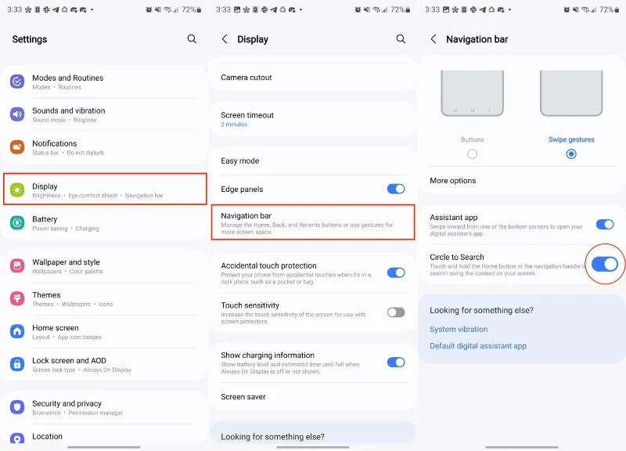Open Screen timeout setting

(312, 119)
